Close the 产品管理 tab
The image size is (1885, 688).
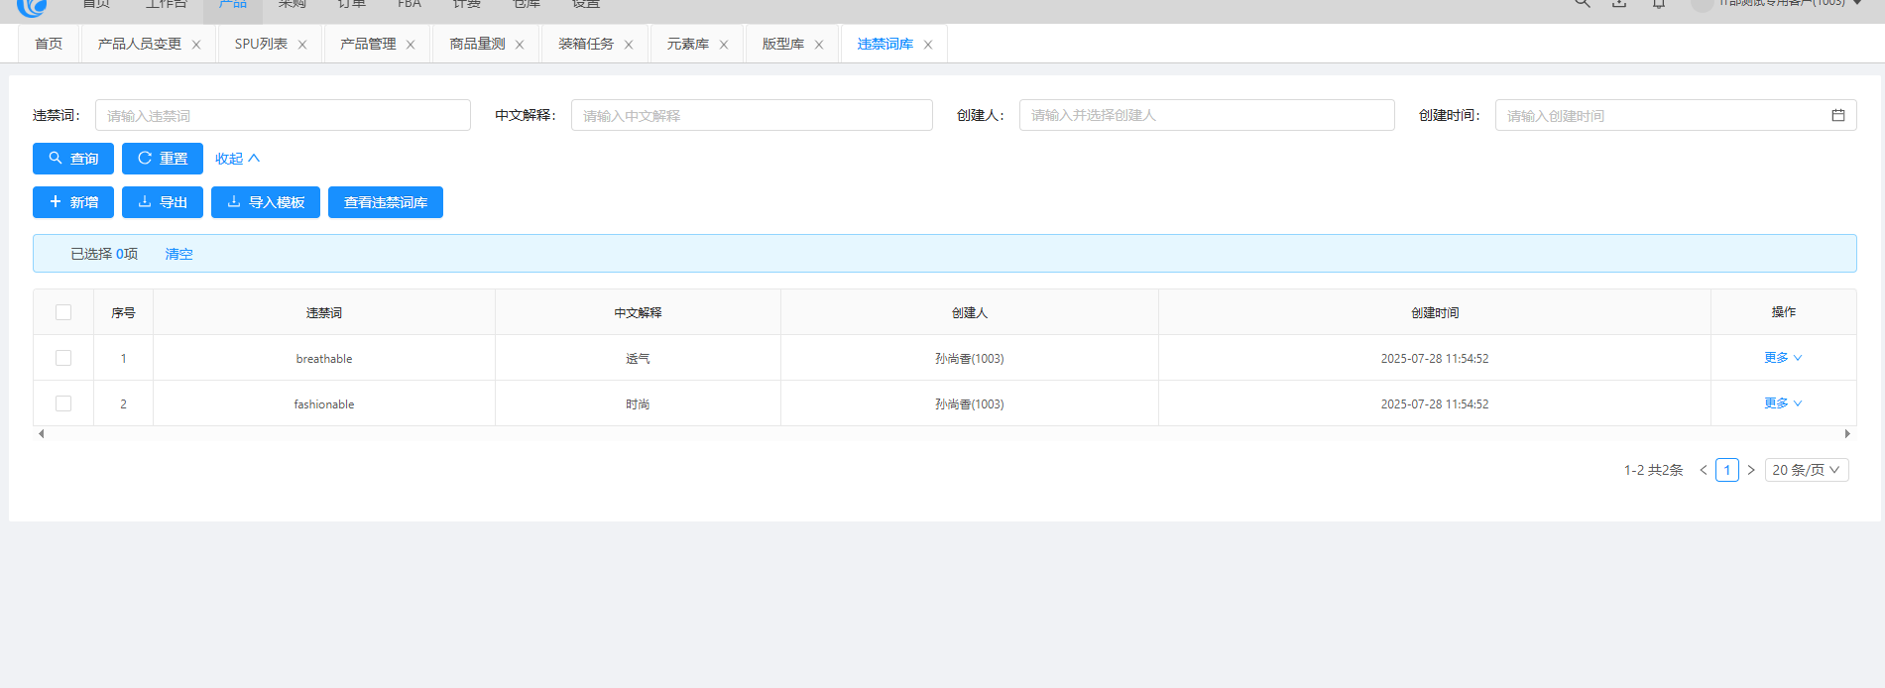(x=411, y=45)
